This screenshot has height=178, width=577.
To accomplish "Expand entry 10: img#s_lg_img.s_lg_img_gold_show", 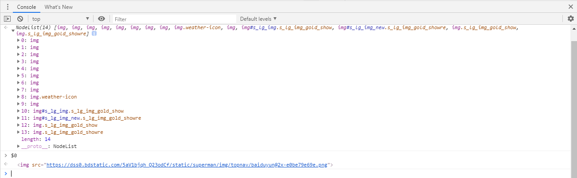I will [x=19, y=111].
